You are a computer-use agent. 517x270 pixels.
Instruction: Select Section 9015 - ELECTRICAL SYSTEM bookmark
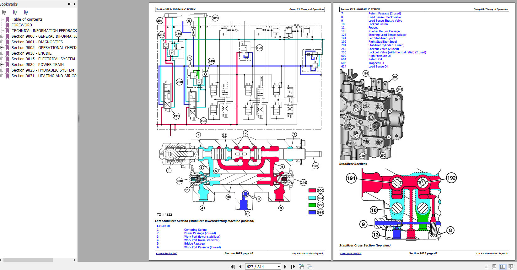coord(43,59)
